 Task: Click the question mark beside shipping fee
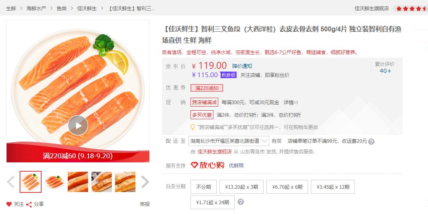click(x=371, y=142)
